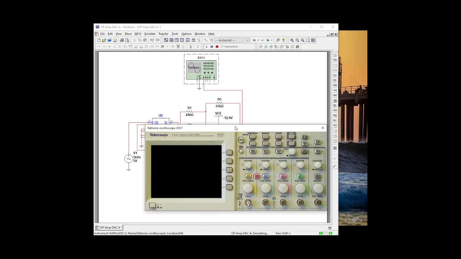Click the EXT TRIG BNC connector
Image resolution: width=461 pixels, height=259 pixels.
(318, 203)
